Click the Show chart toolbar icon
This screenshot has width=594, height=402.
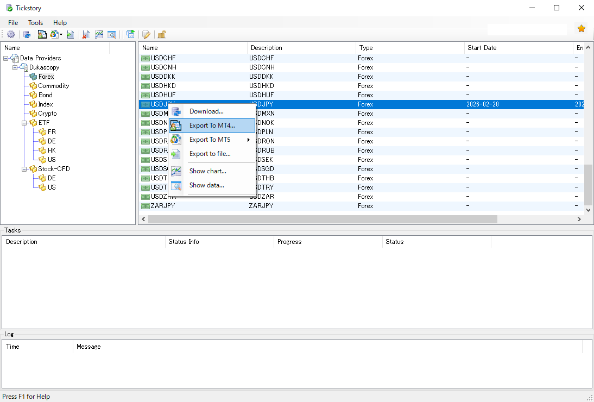(99, 34)
